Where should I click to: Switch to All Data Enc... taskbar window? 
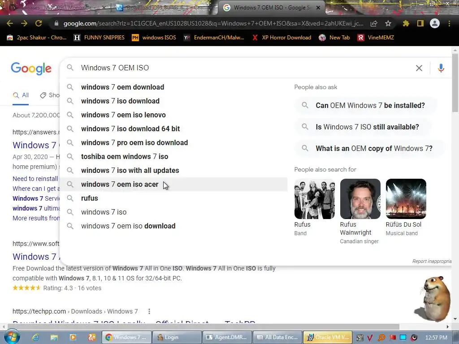277,337
